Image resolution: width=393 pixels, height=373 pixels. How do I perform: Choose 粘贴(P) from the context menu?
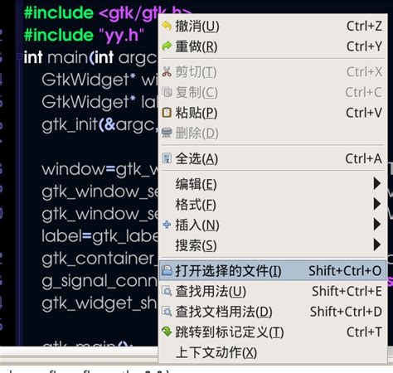click(273, 113)
